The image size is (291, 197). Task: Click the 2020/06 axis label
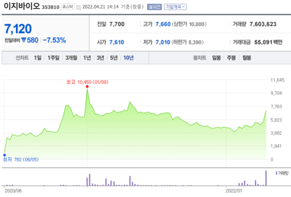pos(13,191)
